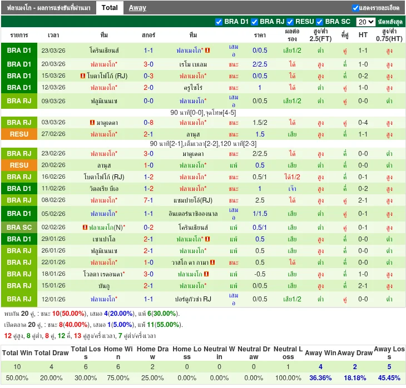Toggle the RESU league filter checkbox
This screenshot has height=388, width=406.
tap(290, 22)
